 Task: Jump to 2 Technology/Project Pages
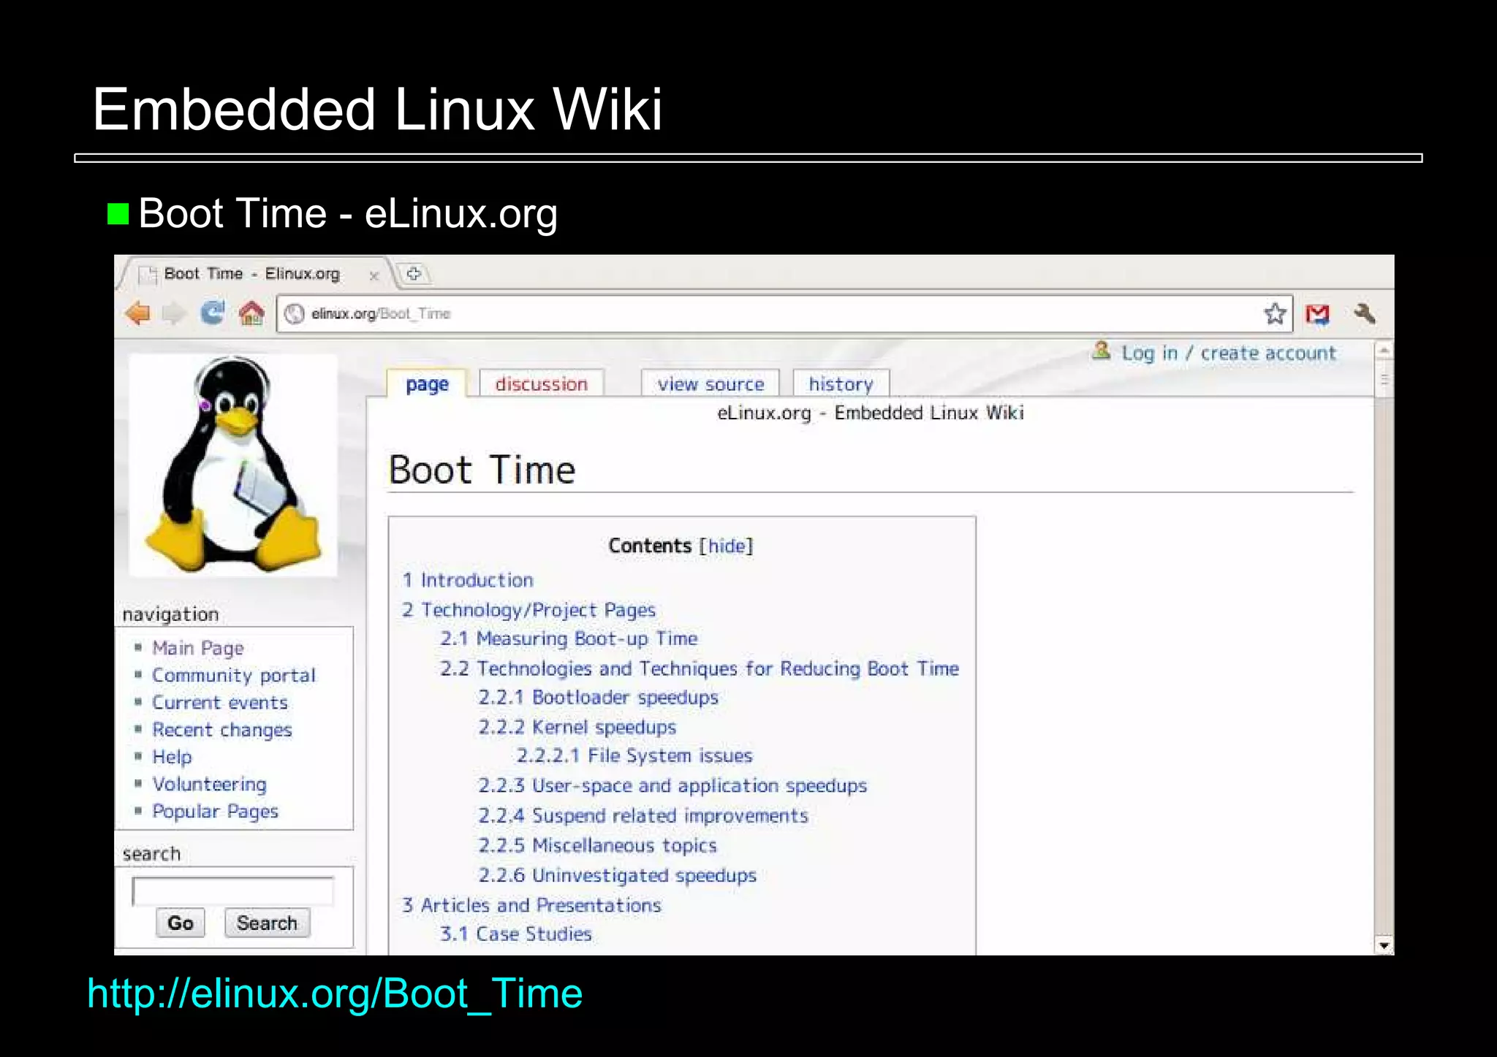click(x=528, y=610)
